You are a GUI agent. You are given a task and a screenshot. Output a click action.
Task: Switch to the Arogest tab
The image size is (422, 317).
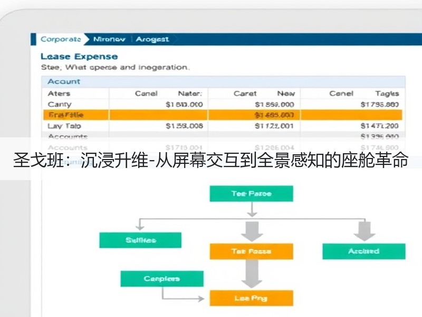[x=152, y=39]
